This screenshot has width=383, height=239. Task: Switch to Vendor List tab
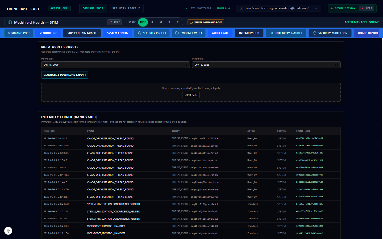click(48, 33)
